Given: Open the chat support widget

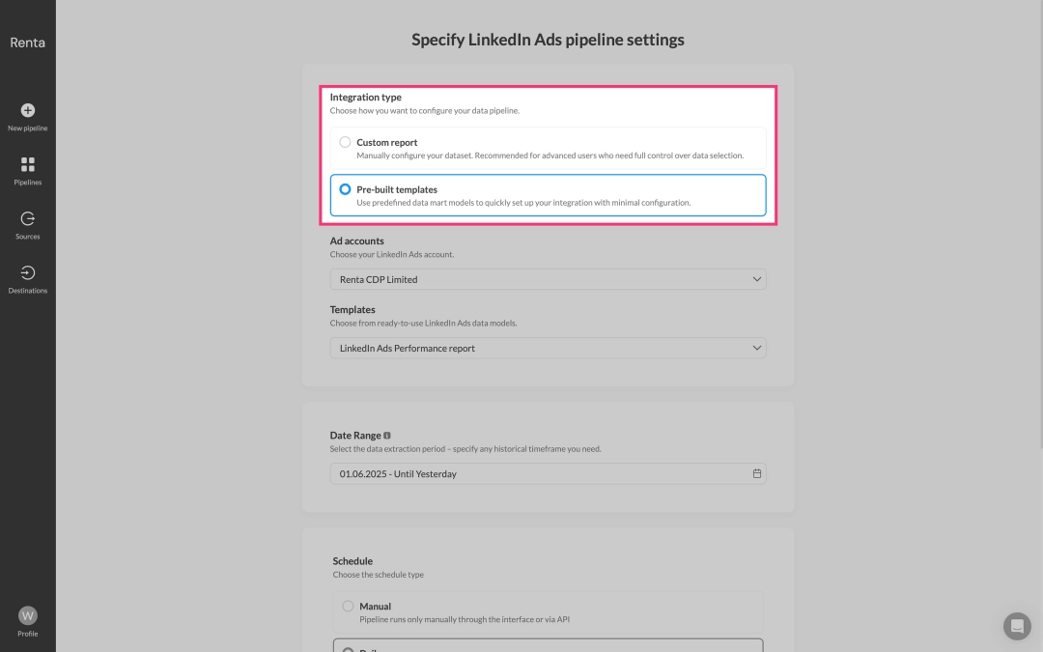Looking at the screenshot, I should click(x=1017, y=626).
